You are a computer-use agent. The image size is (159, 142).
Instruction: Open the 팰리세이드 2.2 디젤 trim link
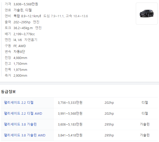point(19,103)
